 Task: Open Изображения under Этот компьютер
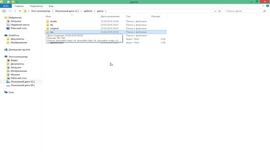pos(19,71)
